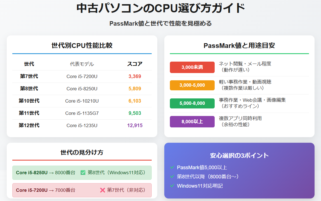
Task: Click the purple 8,000以上 badge
Action: 192,122
